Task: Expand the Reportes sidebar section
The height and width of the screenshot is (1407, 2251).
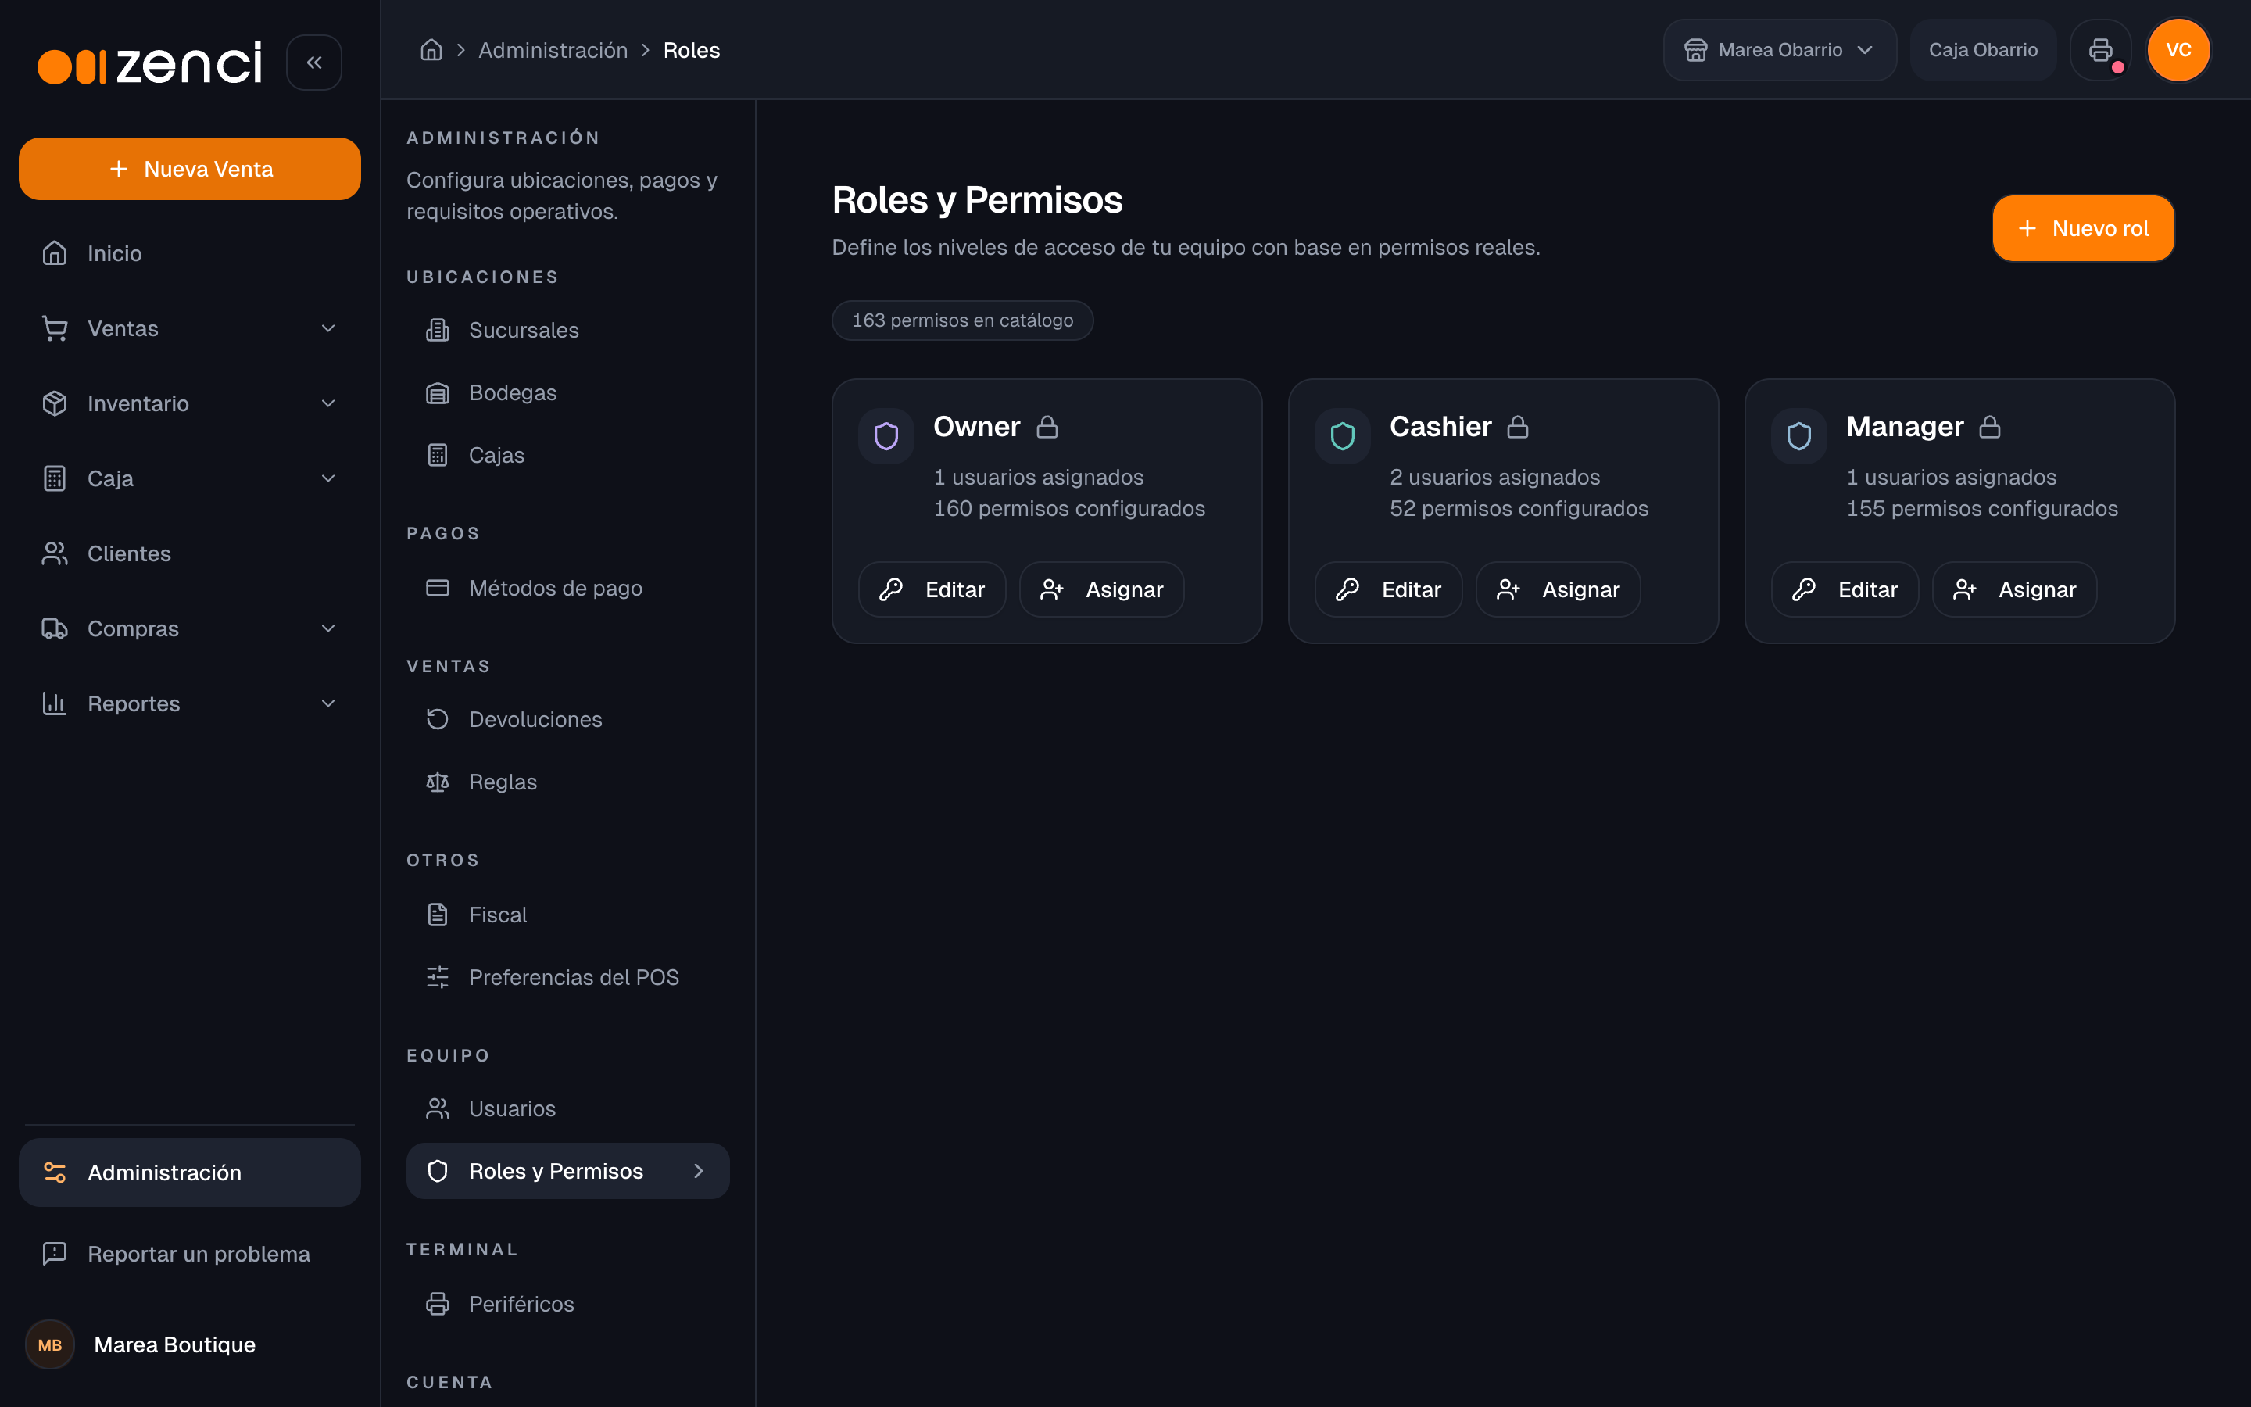Action: (x=190, y=703)
